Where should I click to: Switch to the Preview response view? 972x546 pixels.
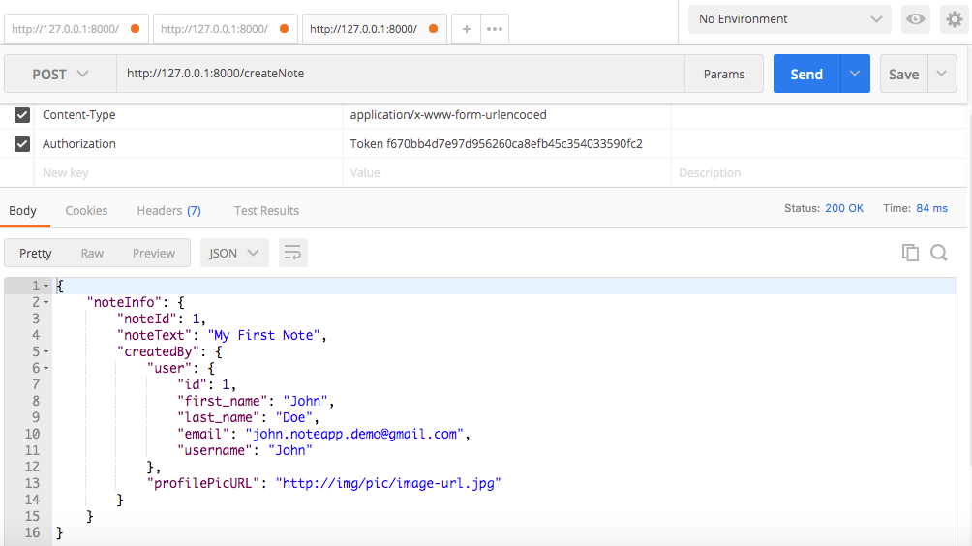point(154,253)
